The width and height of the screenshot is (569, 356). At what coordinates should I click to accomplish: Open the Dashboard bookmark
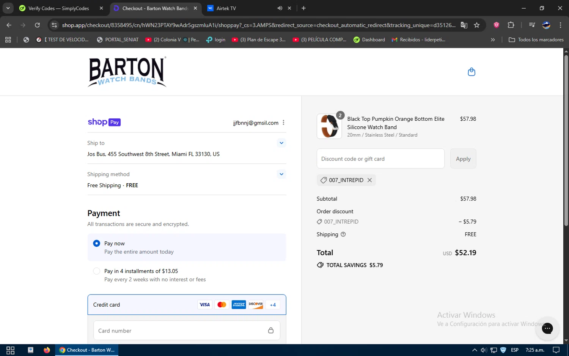click(369, 39)
